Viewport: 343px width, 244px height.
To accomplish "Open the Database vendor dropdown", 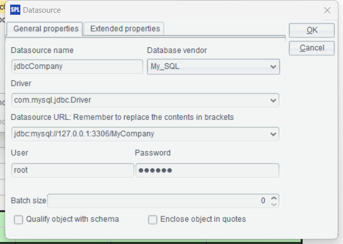I will (273, 67).
